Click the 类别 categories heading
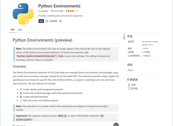 tap(130, 65)
